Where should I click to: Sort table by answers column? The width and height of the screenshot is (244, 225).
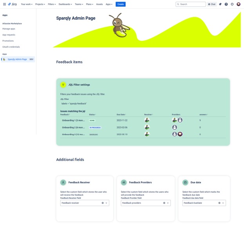(x=204, y=115)
